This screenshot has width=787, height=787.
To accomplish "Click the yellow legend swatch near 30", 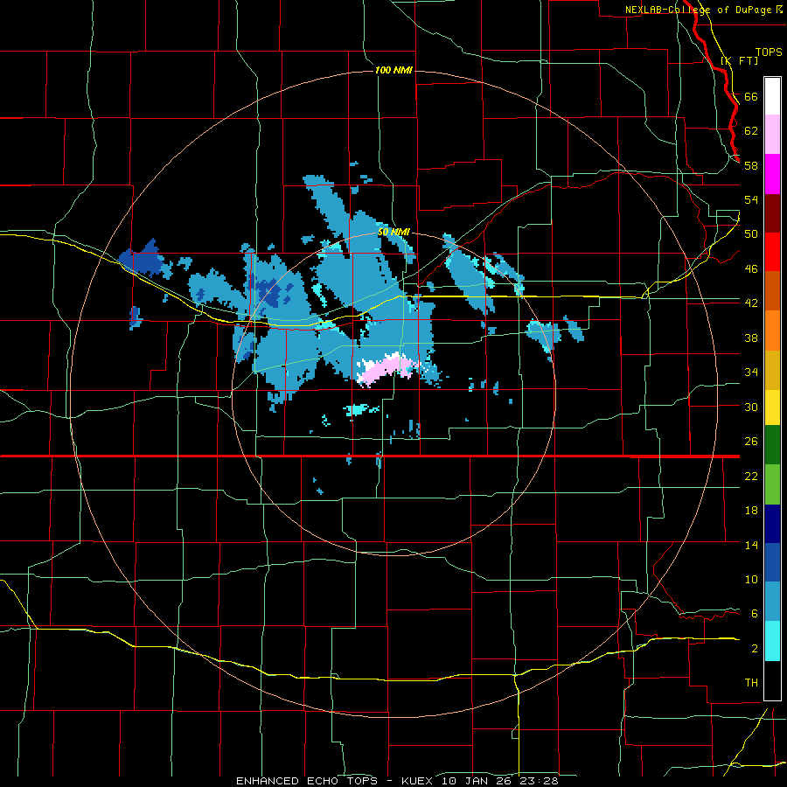I will pyautogui.click(x=772, y=407).
